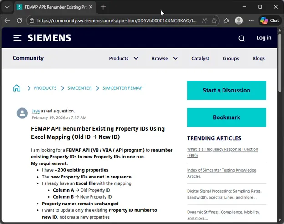Maximize the browser window
284x224 pixels.
pos(260,7)
